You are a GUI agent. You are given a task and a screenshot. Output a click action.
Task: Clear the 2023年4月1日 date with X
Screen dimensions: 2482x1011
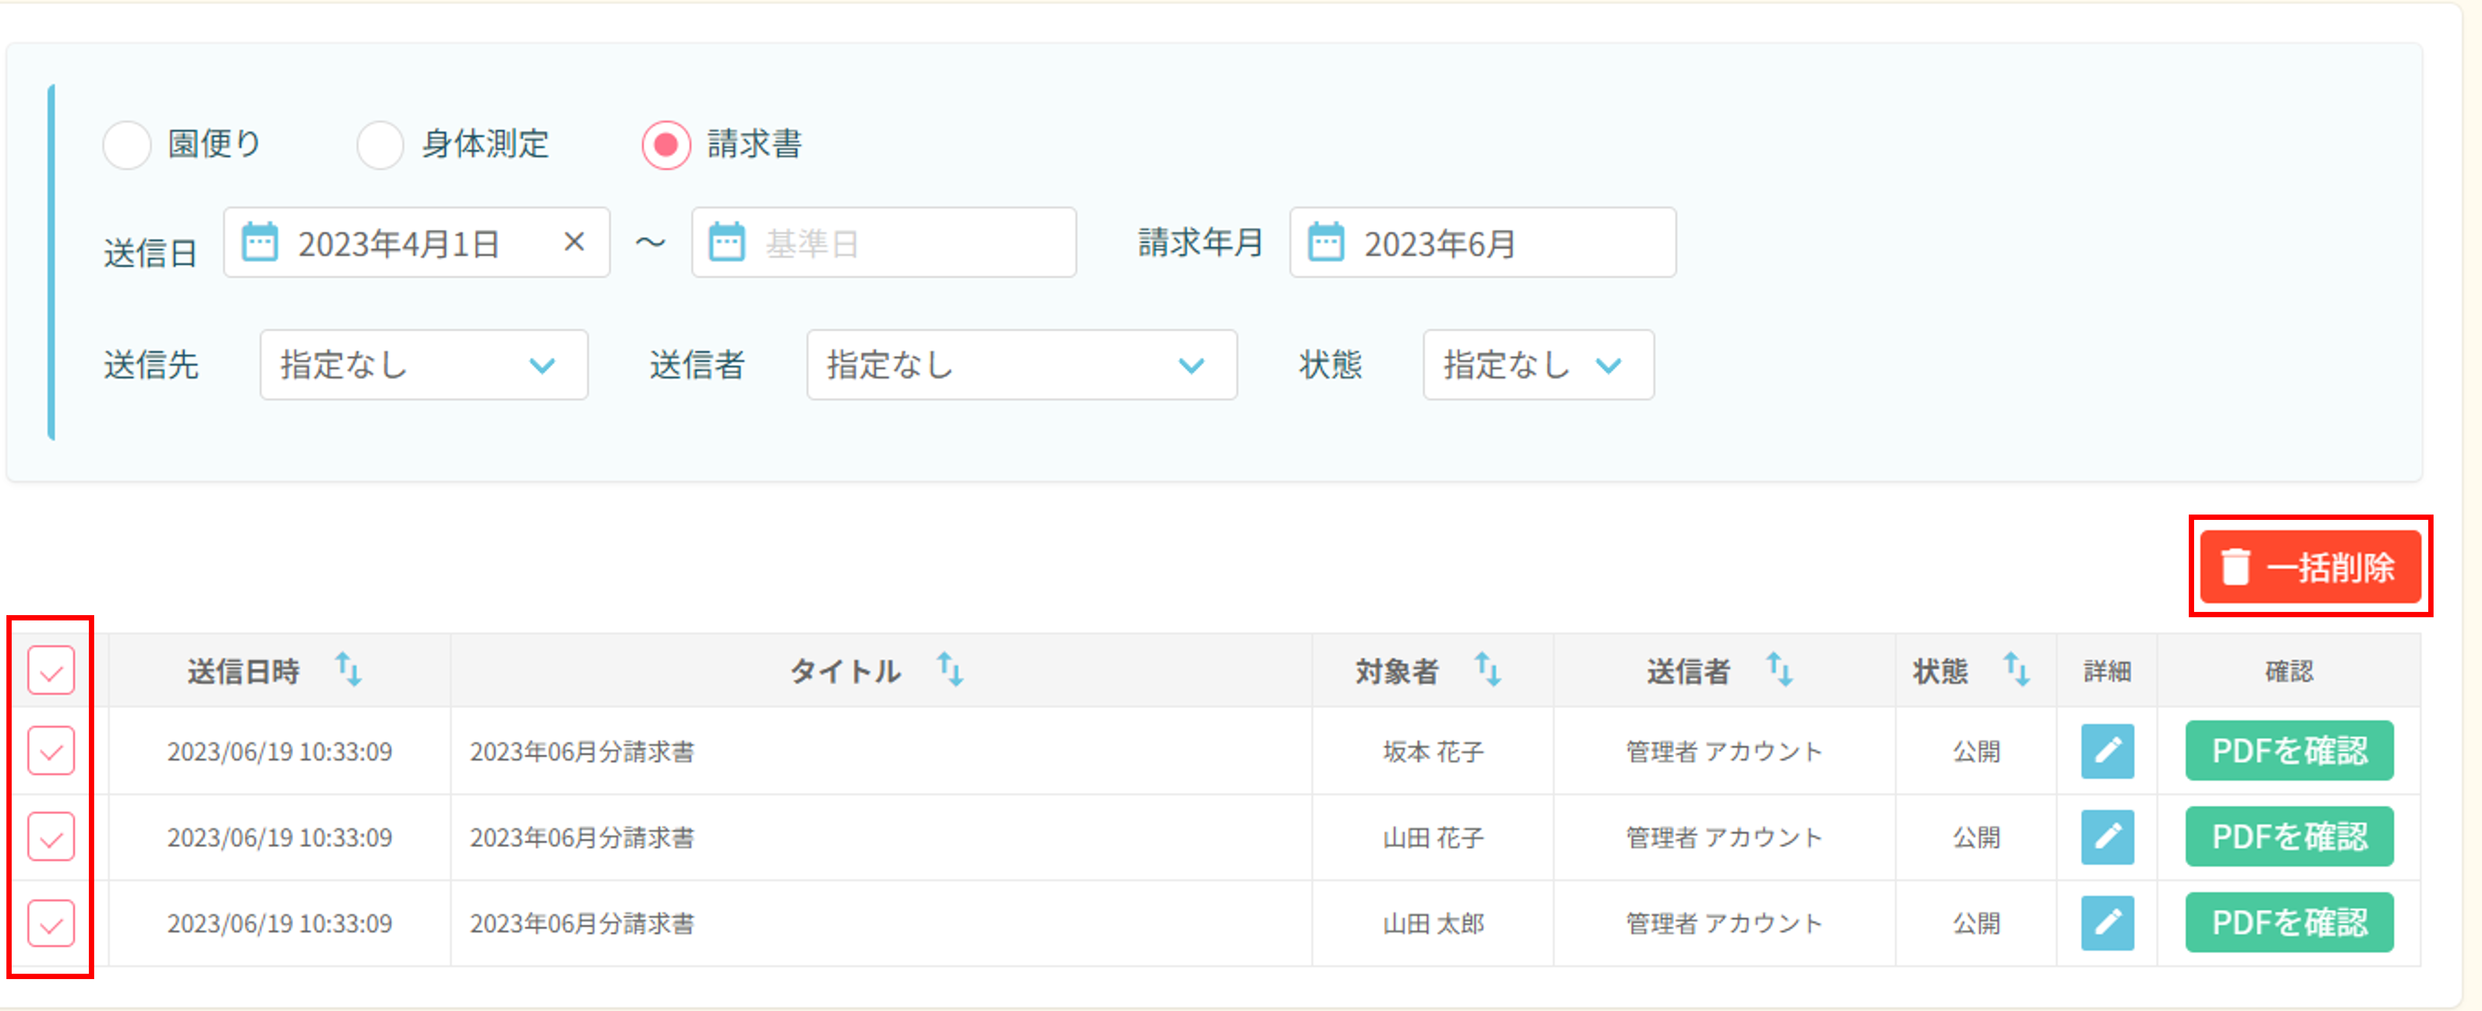tap(574, 242)
